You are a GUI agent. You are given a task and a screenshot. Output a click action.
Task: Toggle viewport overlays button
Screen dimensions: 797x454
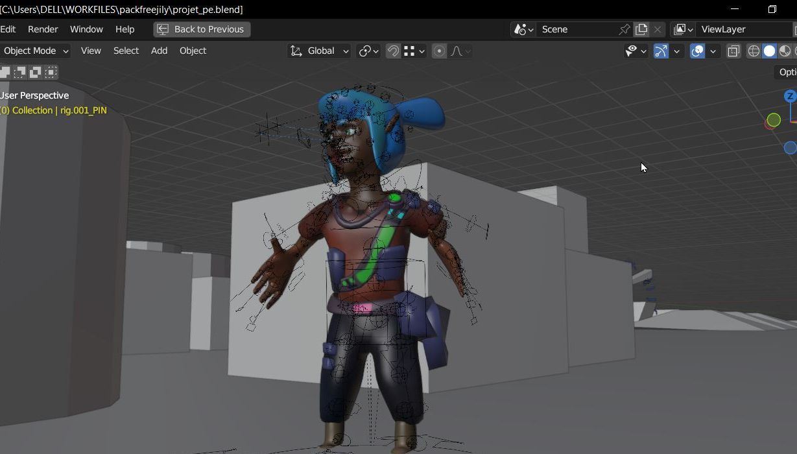tap(697, 51)
